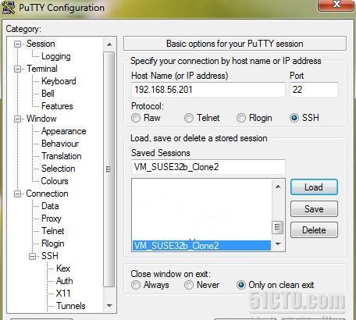Screen dimensions: 356x320
Task: Open the Logging category
Action: pos(56,56)
